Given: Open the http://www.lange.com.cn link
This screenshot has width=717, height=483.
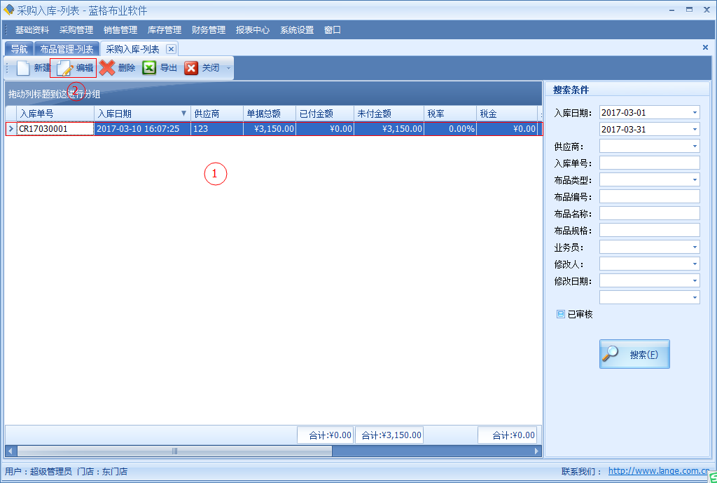Looking at the screenshot, I should coord(658,471).
